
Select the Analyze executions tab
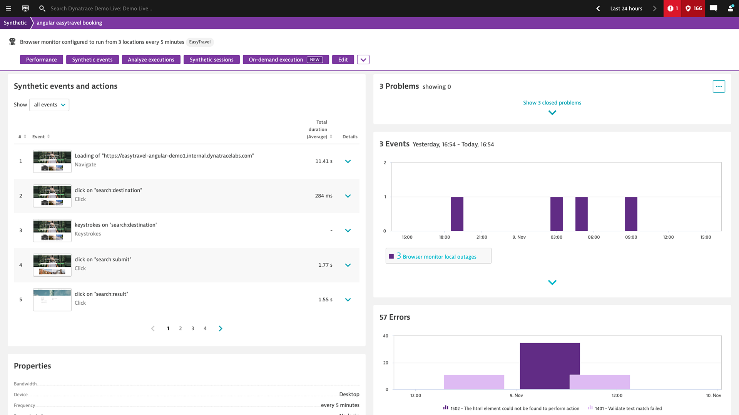tap(151, 59)
